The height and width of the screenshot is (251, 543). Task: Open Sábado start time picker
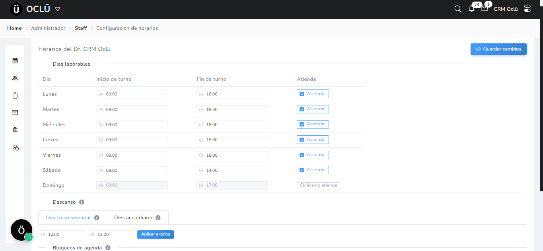point(132,170)
